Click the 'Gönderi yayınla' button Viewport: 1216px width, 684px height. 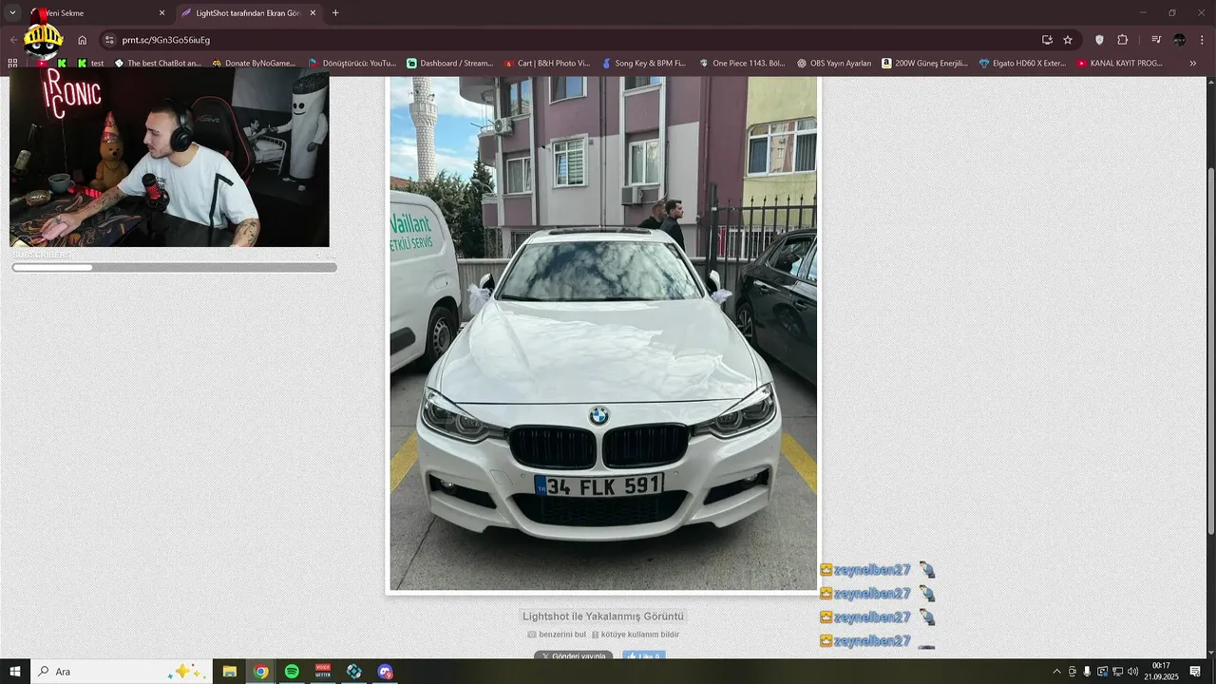573,655
